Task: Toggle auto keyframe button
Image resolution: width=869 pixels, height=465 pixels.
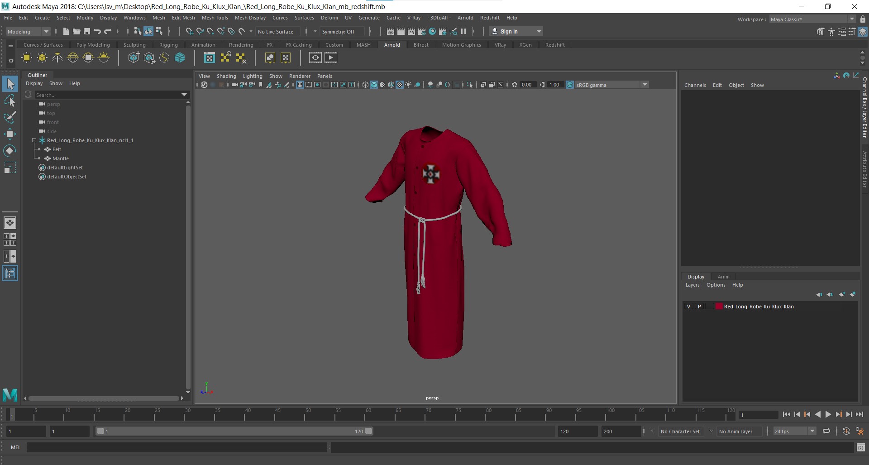Action: pos(846,431)
